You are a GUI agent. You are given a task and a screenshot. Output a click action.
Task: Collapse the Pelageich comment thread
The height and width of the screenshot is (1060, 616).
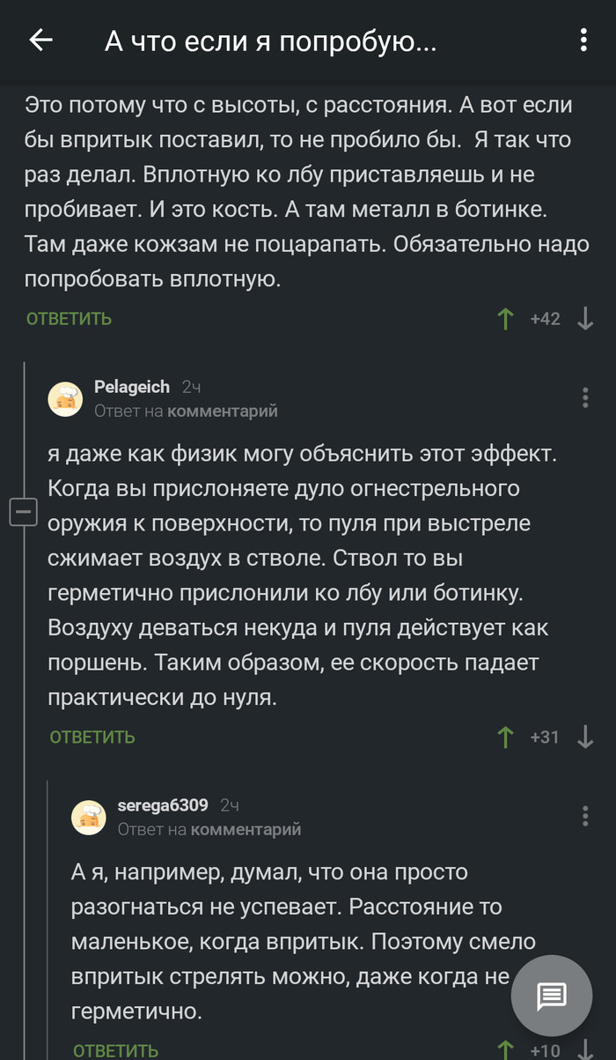click(24, 512)
